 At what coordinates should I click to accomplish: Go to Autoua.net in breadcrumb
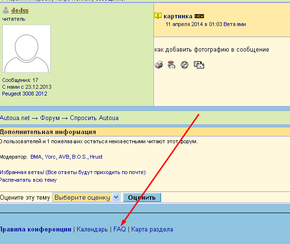pyautogui.click(x=14, y=118)
